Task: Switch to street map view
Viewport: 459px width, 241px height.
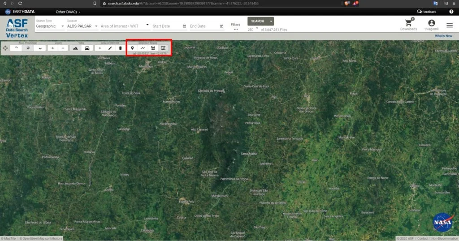Action: (87, 48)
